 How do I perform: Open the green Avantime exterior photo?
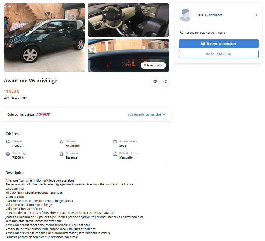(x=45, y=38)
